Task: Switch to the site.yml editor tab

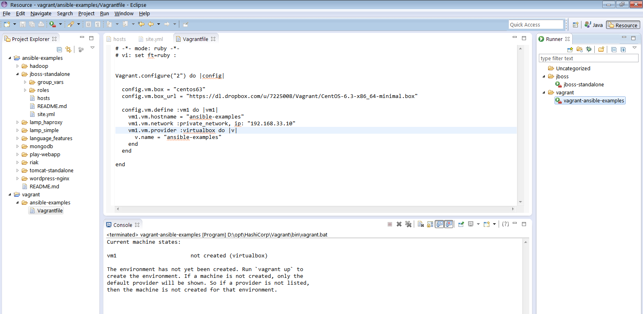Action: [151, 39]
